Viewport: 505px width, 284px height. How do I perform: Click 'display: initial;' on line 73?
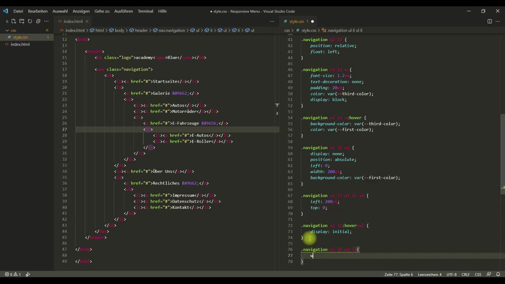[x=331, y=232]
